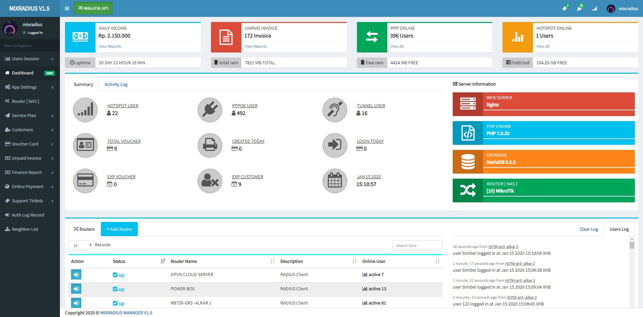Open Neighbor List in the sidebar
This screenshot has height=317, width=643.
coord(30,229)
